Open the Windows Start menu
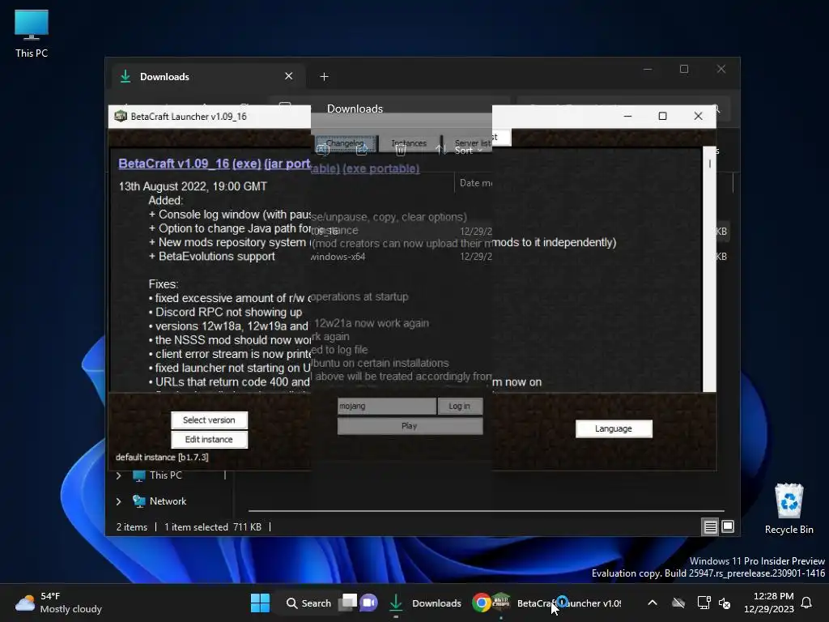This screenshot has height=622, width=829. tap(260, 603)
